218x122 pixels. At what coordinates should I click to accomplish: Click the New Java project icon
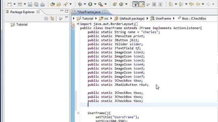pyautogui.click(x=20, y=4)
